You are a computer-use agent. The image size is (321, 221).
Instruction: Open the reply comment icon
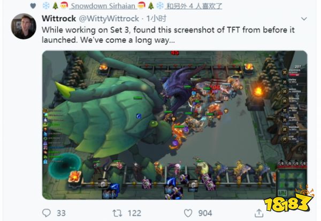pos(47,213)
